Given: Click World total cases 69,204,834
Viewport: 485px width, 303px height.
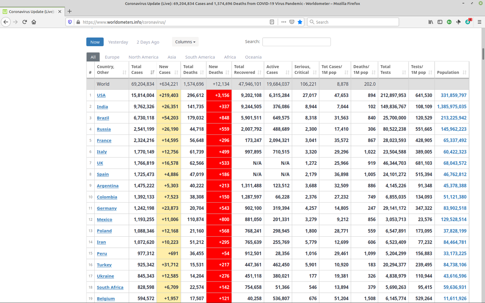Looking at the screenshot, I should [x=143, y=84].
